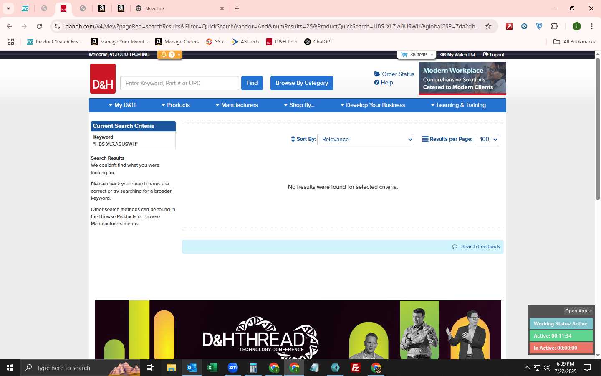
Task: Expand Develop Your Business menu
Action: [372, 105]
